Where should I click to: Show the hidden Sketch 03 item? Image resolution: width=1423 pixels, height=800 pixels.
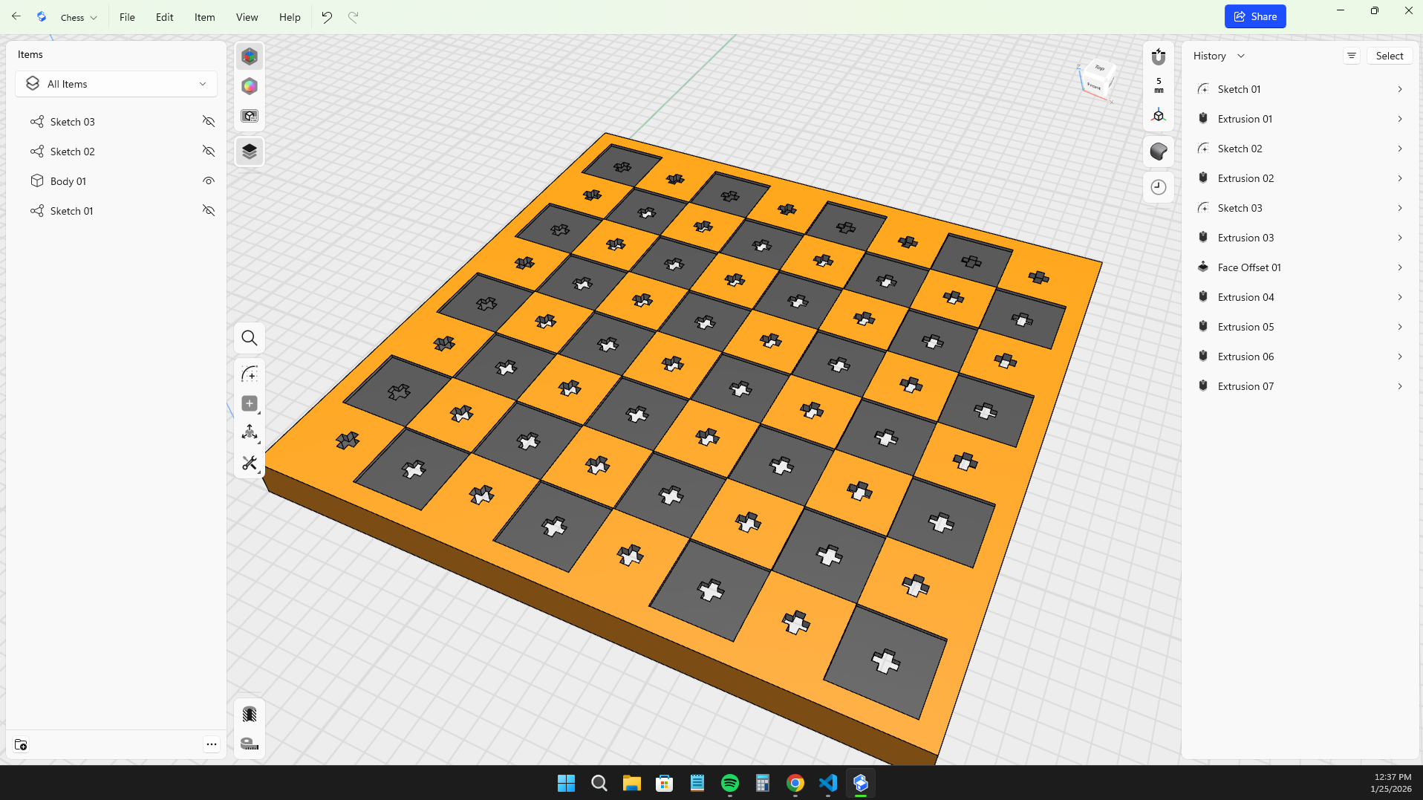209,122
